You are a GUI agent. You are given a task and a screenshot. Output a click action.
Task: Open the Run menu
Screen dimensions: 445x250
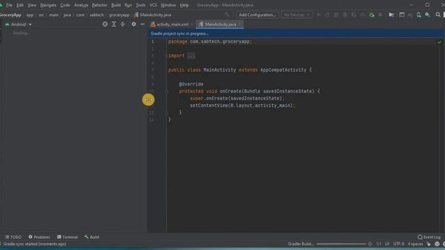(128, 5)
